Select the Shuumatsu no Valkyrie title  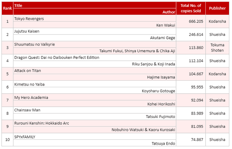click(34, 44)
